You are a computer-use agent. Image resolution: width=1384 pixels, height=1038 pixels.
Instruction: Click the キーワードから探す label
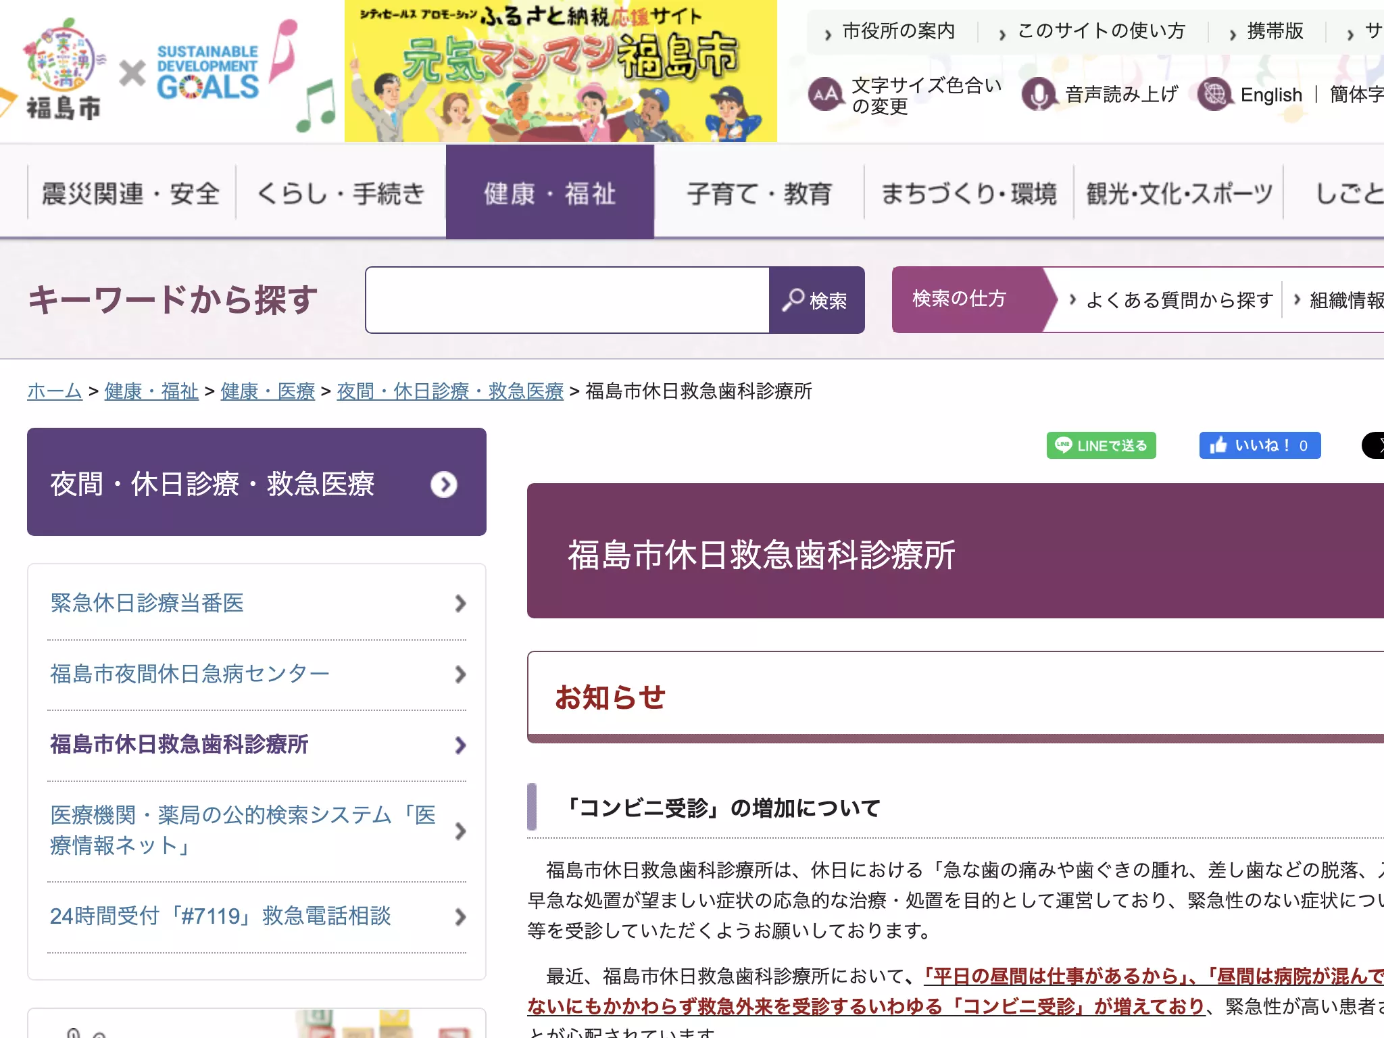(x=172, y=299)
